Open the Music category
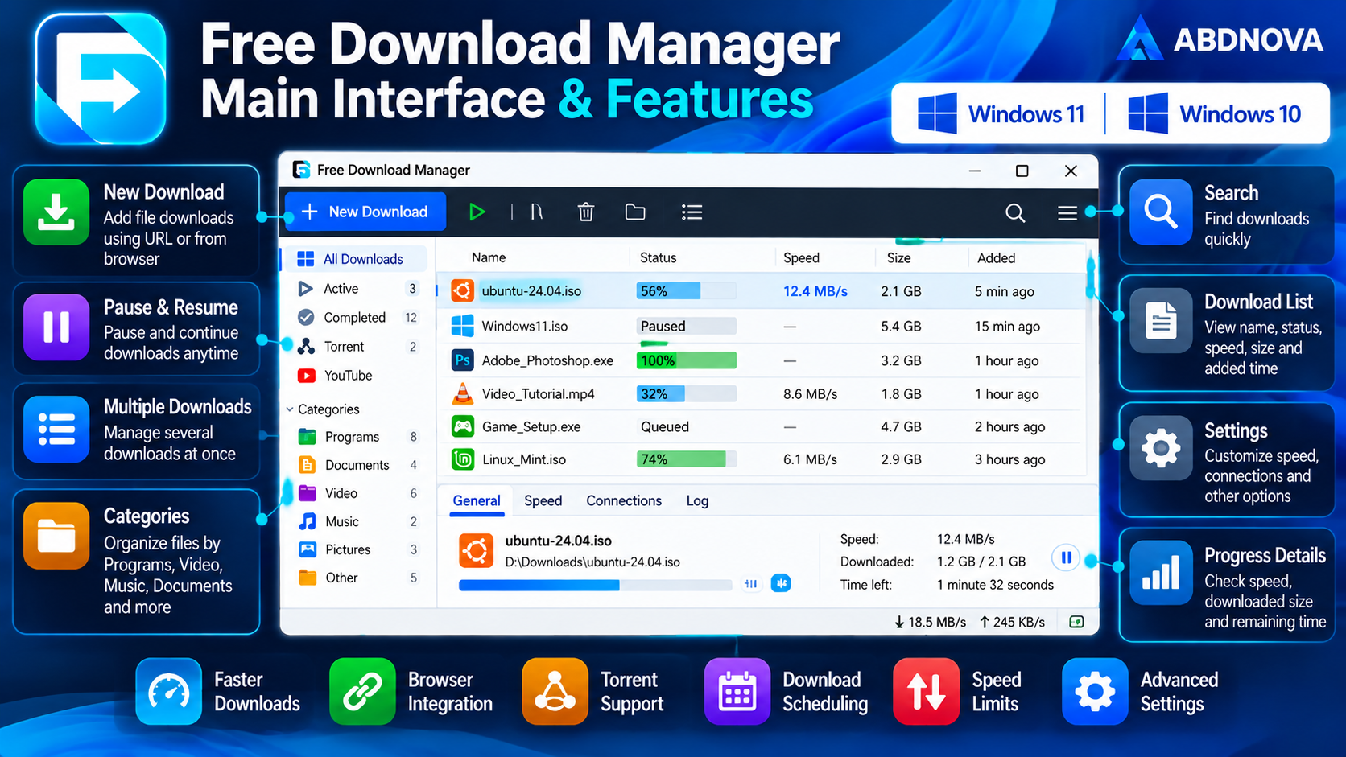Screen dimensions: 1346x757 click(355, 521)
